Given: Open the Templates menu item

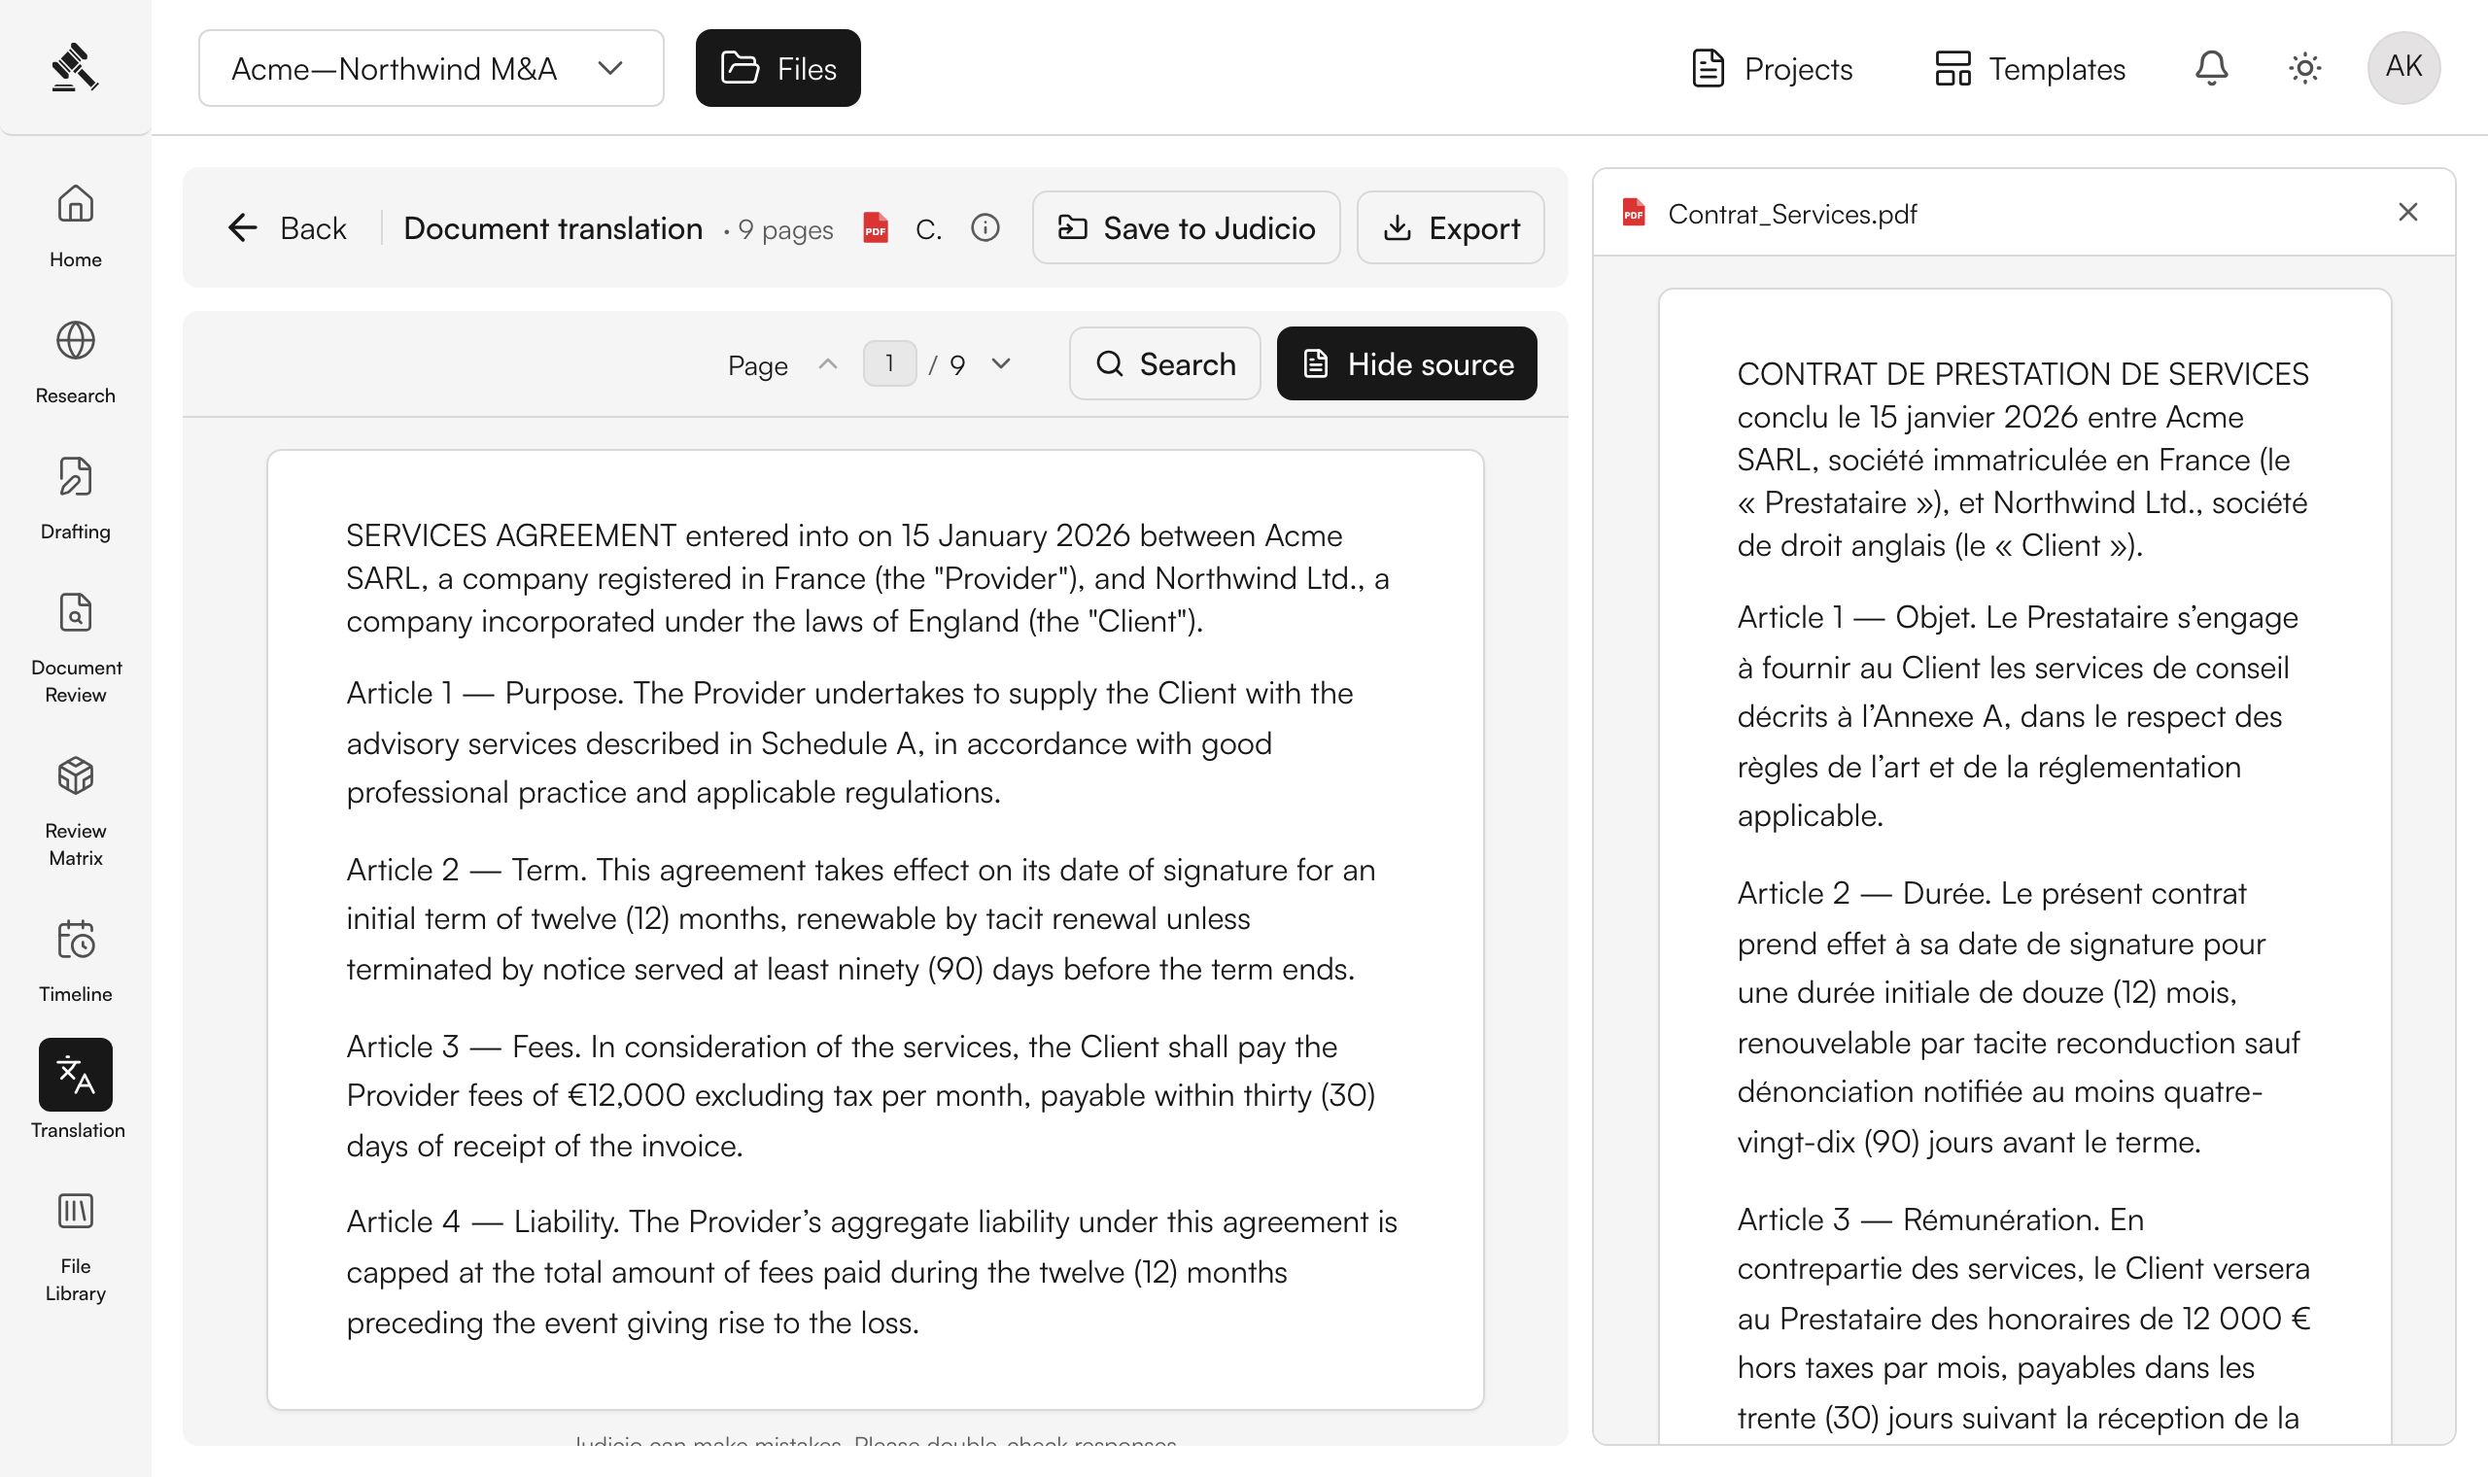Looking at the screenshot, I should click(x=2030, y=68).
